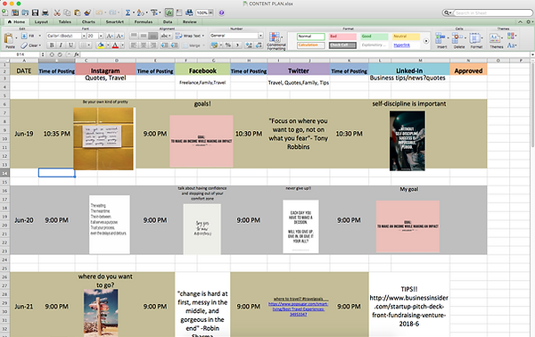Switch to the Review ribbon tab
This screenshot has height=337, width=535.
pyautogui.click(x=189, y=21)
